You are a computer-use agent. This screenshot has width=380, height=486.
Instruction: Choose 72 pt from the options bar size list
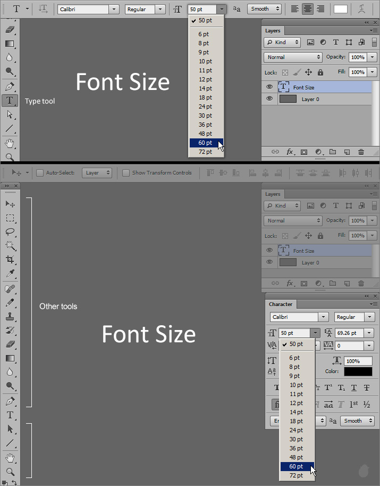tap(205, 152)
